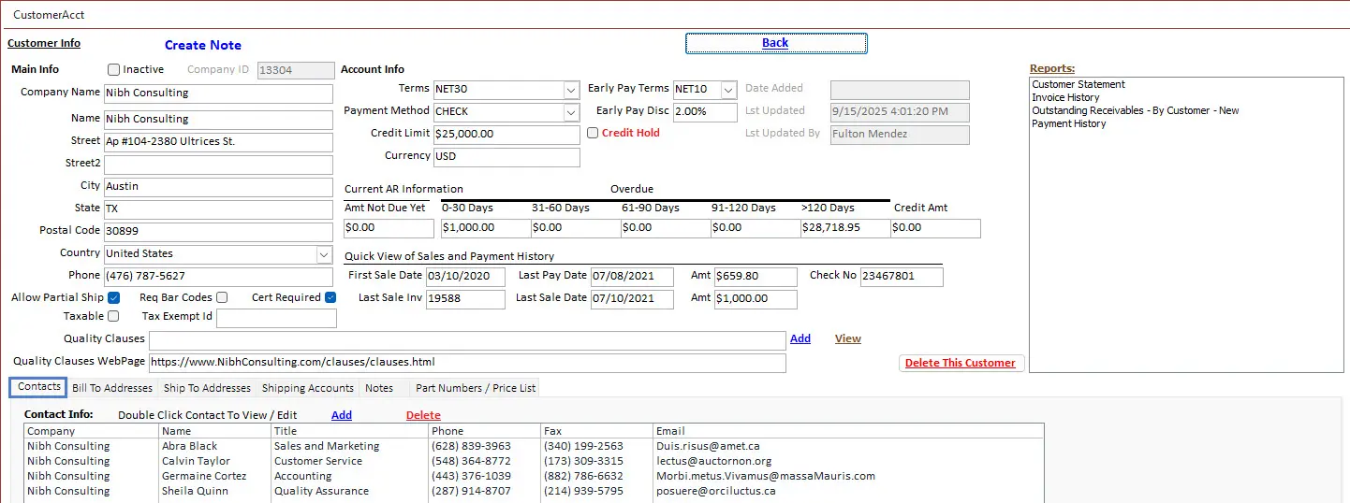
Task: Open Early Pay Terms dropdown
Action: tap(728, 90)
